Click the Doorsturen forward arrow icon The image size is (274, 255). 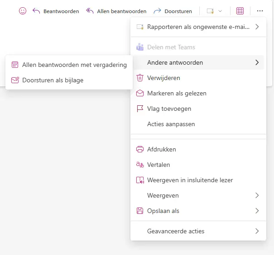tap(157, 11)
